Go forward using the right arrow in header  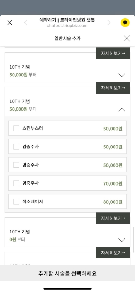point(109,23)
